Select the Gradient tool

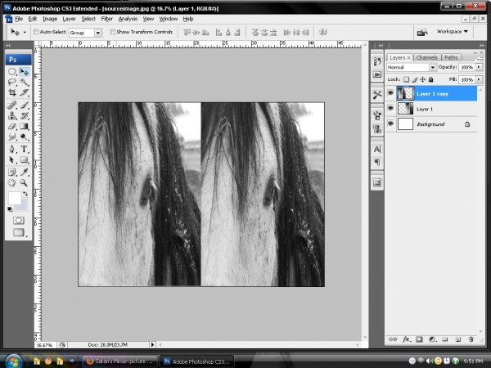point(24,127)
